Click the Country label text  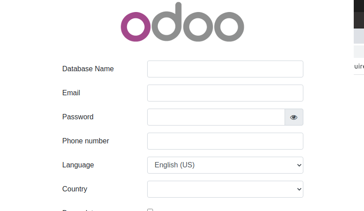75,189
